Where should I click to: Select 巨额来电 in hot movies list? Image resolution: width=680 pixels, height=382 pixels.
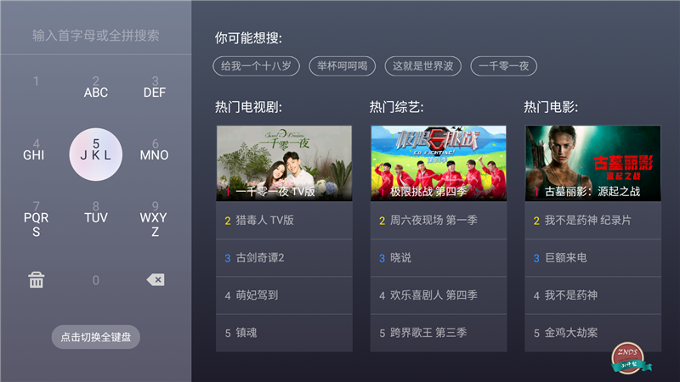click(592, 258)
